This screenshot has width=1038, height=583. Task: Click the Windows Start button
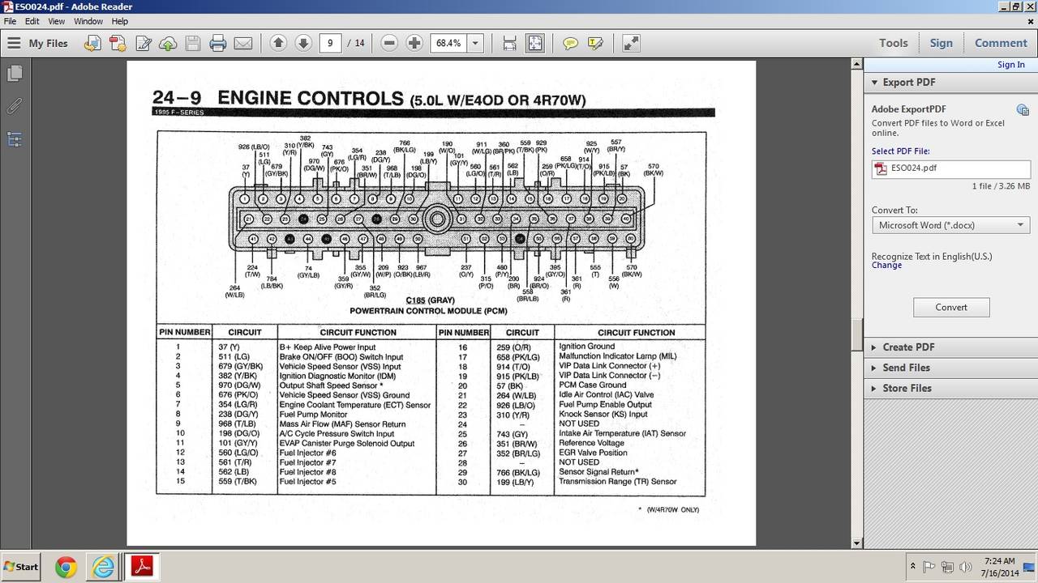(x=22, y=567)
